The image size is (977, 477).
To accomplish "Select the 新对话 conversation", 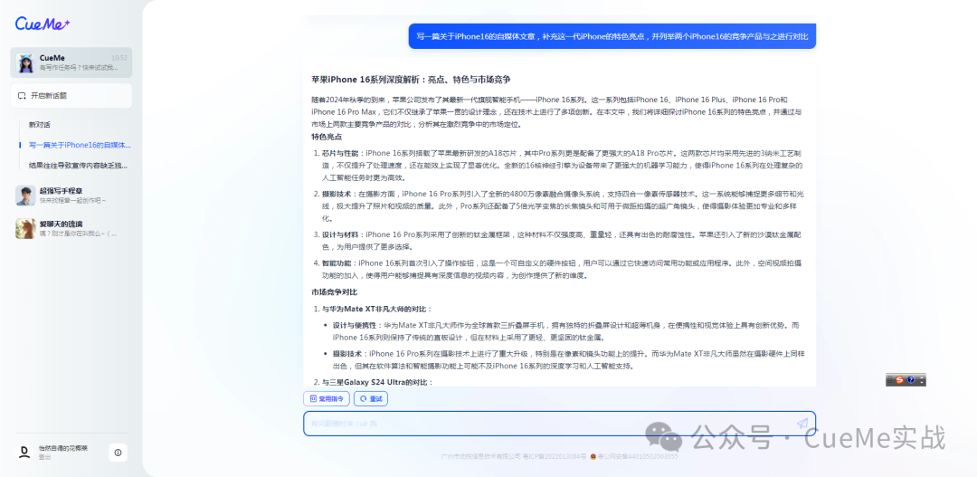I will point(40,125).
